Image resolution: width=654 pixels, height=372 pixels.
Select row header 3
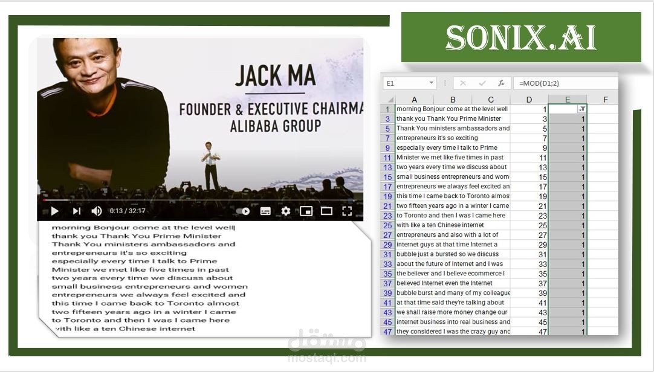coord(388,119)
